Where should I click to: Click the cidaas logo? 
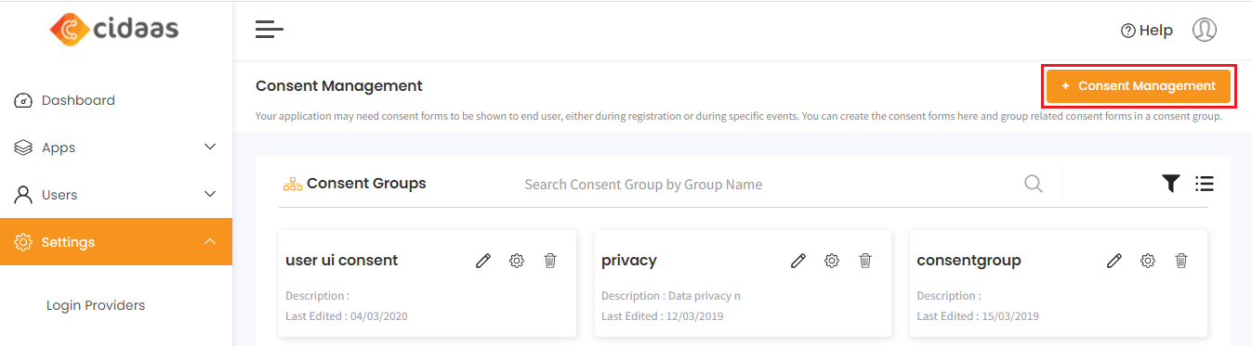click(114, 29)
